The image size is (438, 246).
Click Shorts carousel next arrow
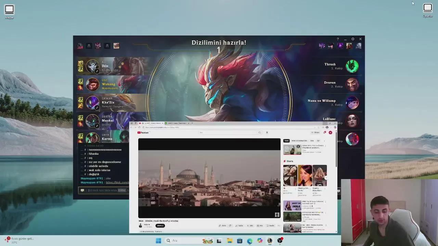326,177
